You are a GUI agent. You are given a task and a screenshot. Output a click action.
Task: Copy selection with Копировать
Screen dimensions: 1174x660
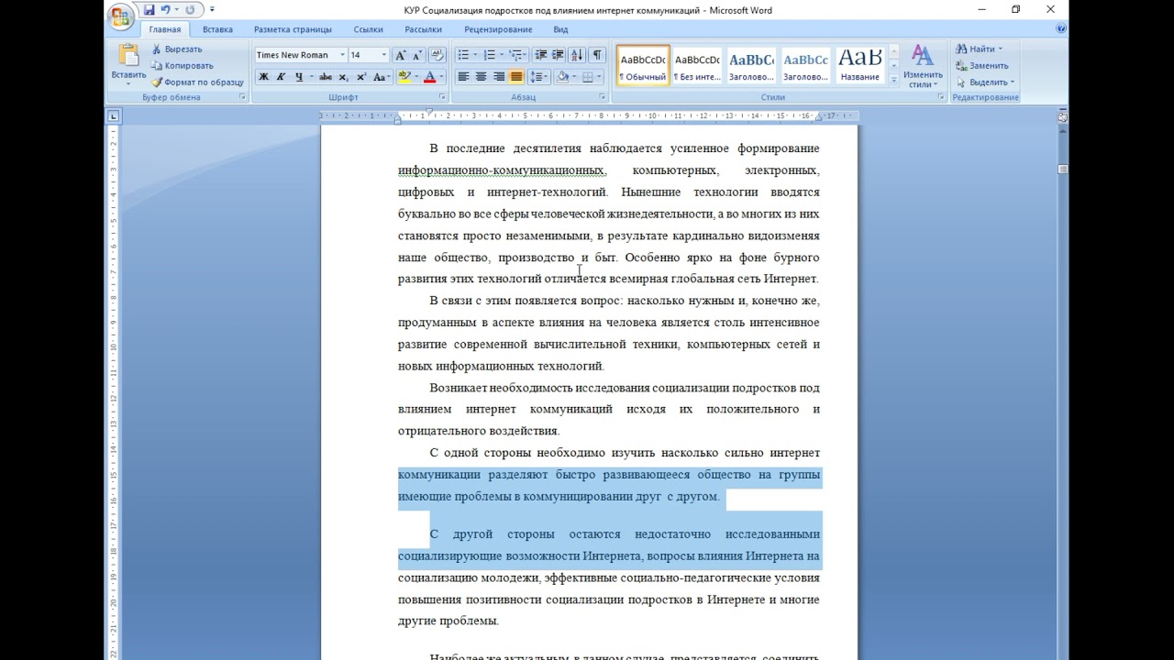coord(182,66)
